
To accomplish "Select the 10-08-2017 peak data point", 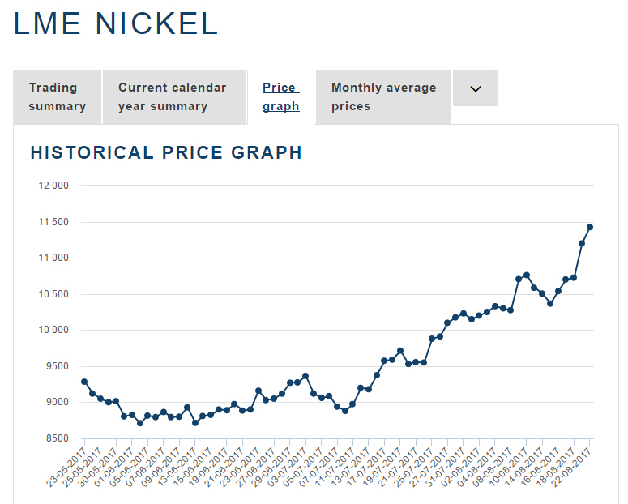I will click(x=527, y=275).
